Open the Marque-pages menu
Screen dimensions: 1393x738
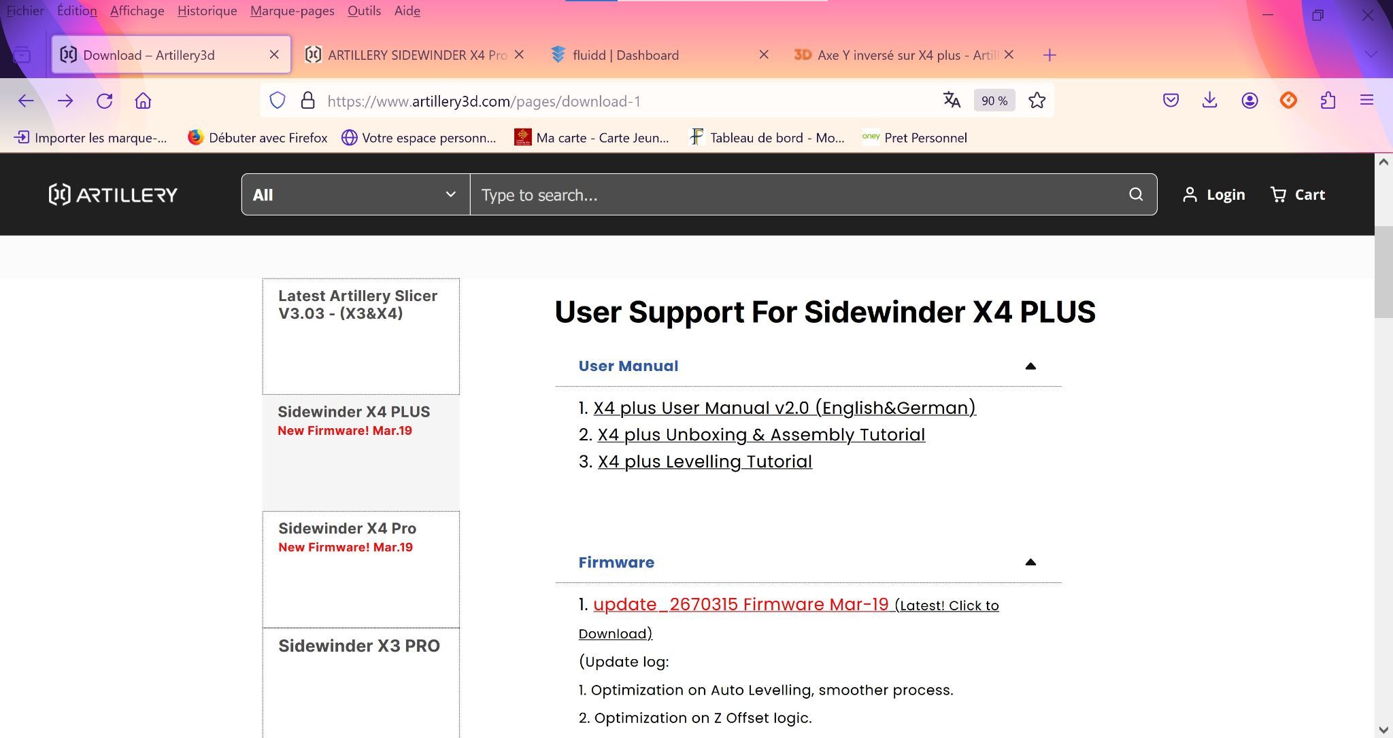click(x=292, y=11)
